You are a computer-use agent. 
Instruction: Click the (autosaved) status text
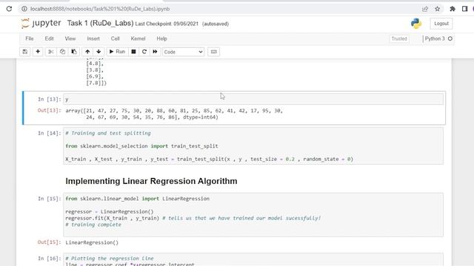[216, 24]
